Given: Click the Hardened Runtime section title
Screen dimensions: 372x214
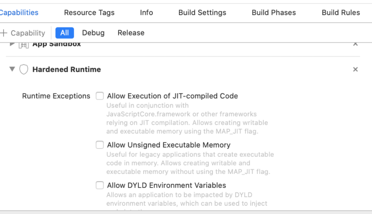Looking at the screenshot, I should pos(66,69).
